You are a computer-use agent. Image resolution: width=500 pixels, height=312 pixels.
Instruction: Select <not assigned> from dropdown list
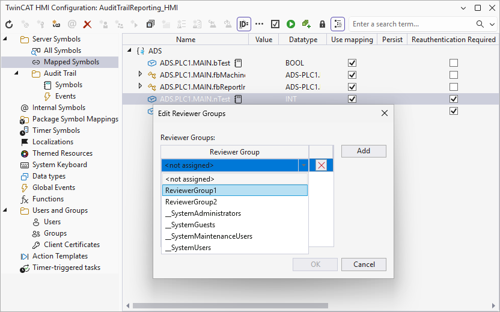click(235, 179)
